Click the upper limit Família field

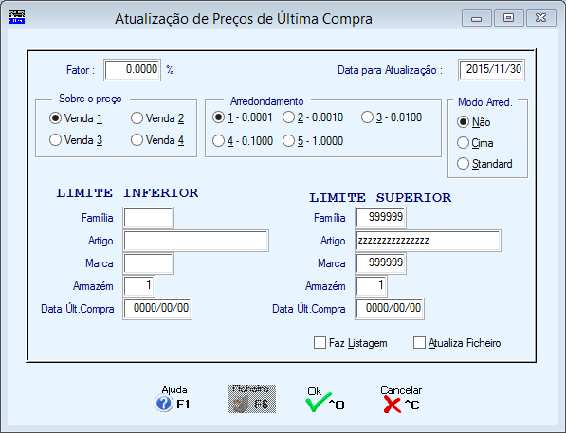380,218
